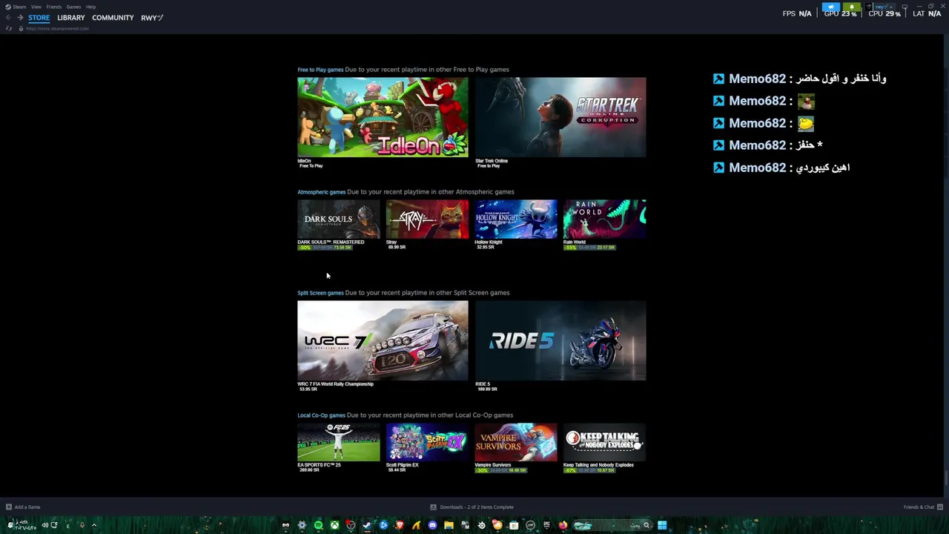Open the Scott Pilgrim EX thumbnail
Image resolution: width=949 pixels, height=534 pixels.
click(x=427, y=442)
